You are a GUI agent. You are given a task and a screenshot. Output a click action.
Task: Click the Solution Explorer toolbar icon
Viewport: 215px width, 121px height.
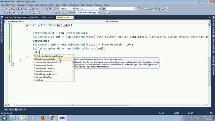pyautogui.click(x=138, y=9)
